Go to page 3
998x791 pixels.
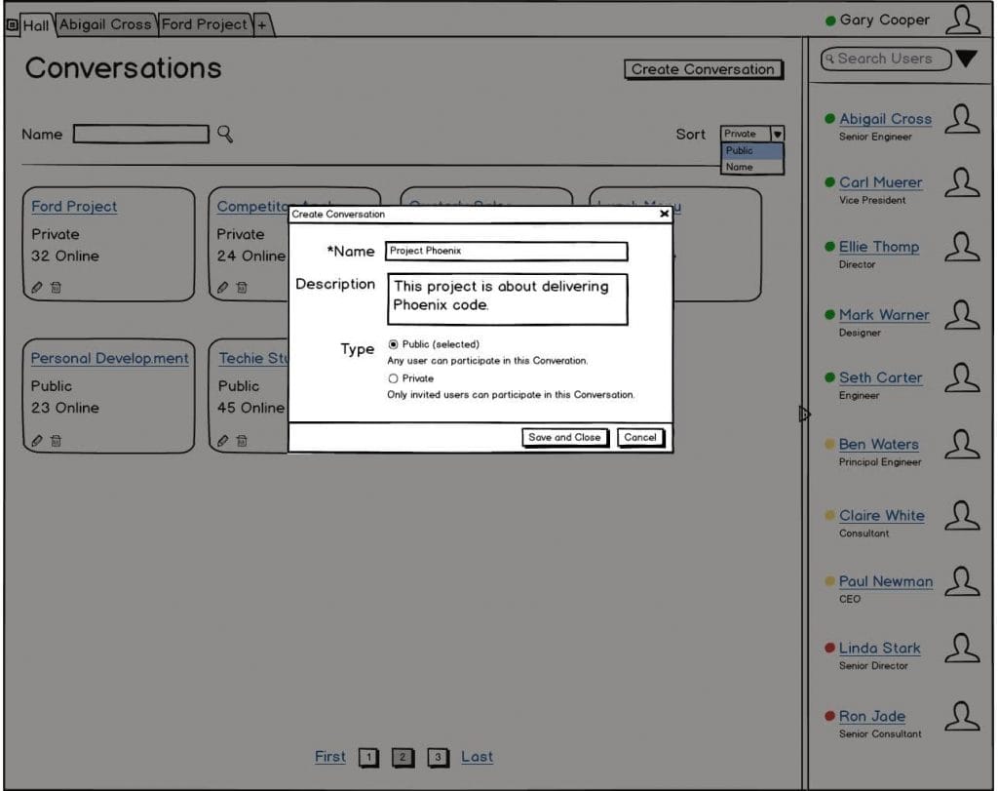click(x=438, y=757)
